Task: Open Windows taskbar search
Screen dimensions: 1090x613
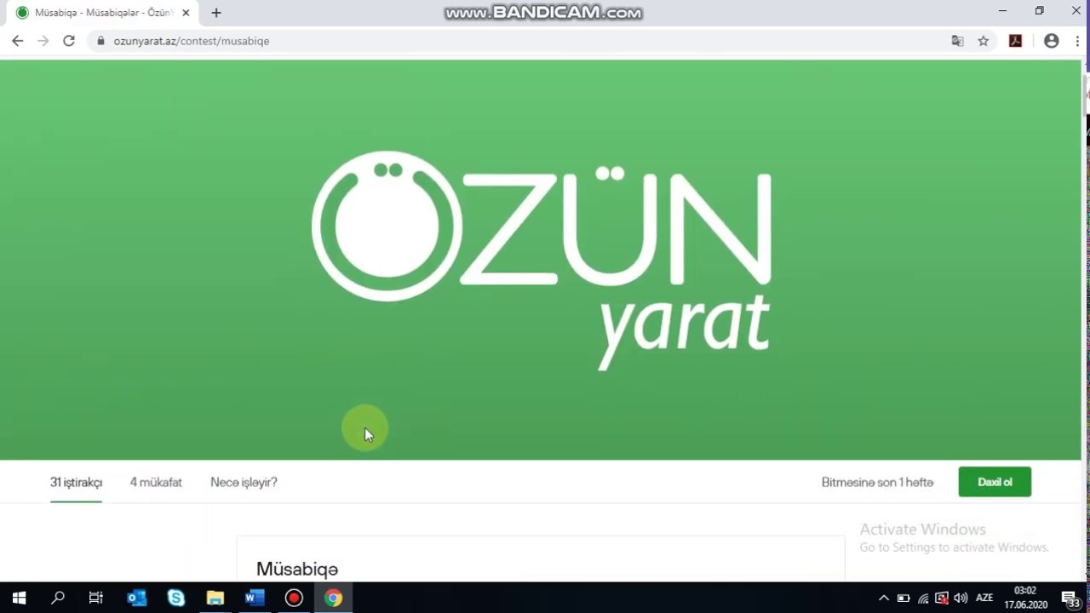Action: [58, 598]
